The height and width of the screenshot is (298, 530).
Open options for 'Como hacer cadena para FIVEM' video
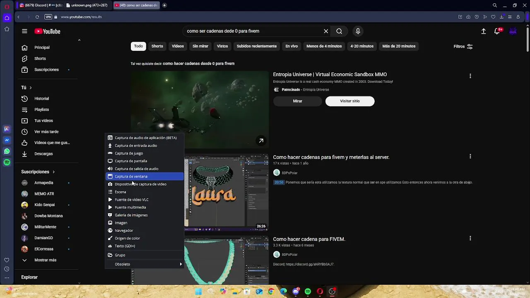470,238
